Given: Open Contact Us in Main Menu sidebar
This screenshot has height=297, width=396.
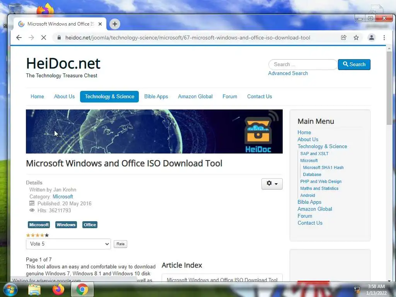Looking at the screenshot, I should 310,223.
